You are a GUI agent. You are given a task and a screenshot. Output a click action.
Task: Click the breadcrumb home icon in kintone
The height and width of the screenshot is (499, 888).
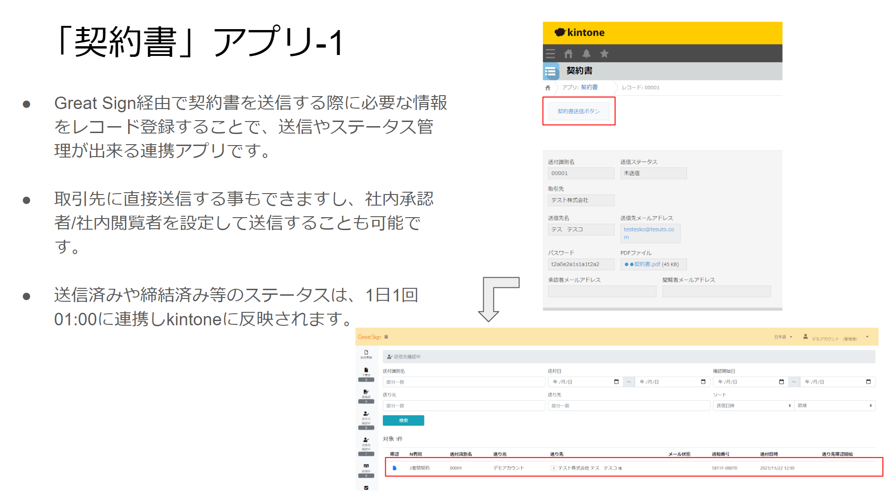[x=548, y=87]
